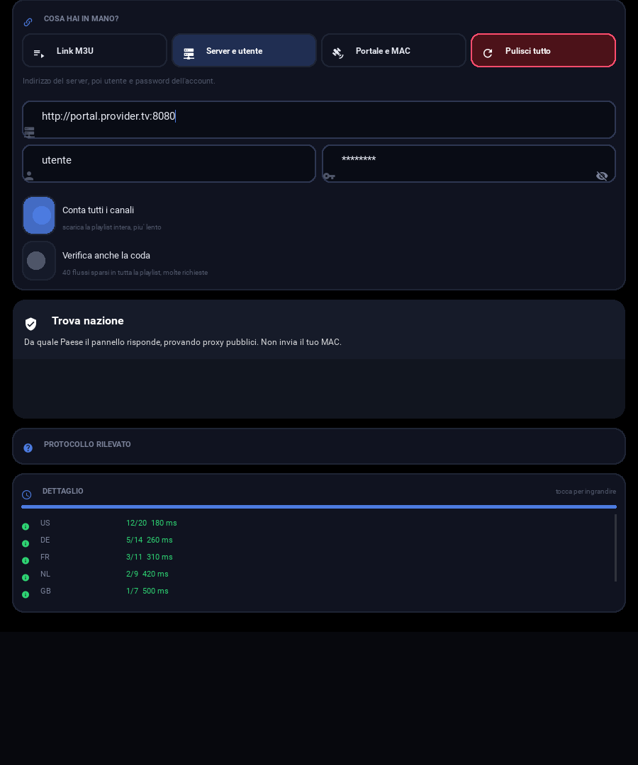Screen dimensions: 638x765
Task: Click the blue progress bar under DETTAGLIO
Action: [319, 507]
